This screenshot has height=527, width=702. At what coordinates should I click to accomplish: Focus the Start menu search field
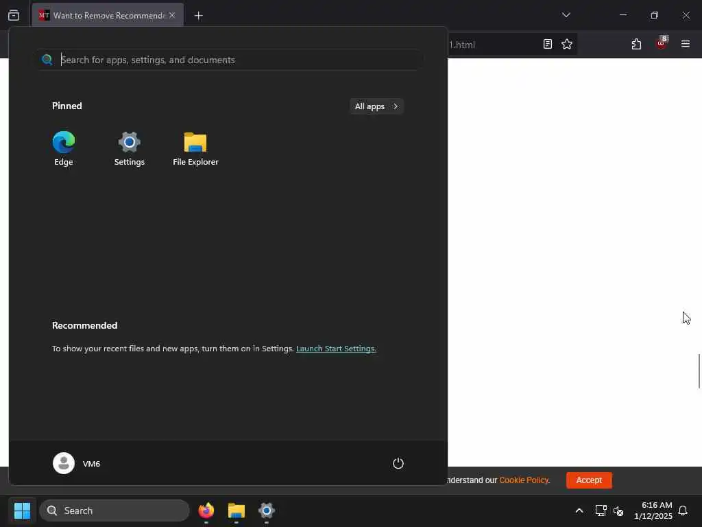click(230, 60)
